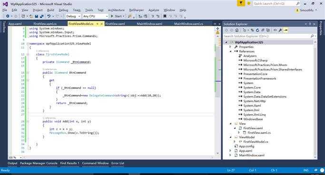Open the Error List panel tab
Image resolution: width=325 pixels, height=175 pixels.
click(118, 163)
